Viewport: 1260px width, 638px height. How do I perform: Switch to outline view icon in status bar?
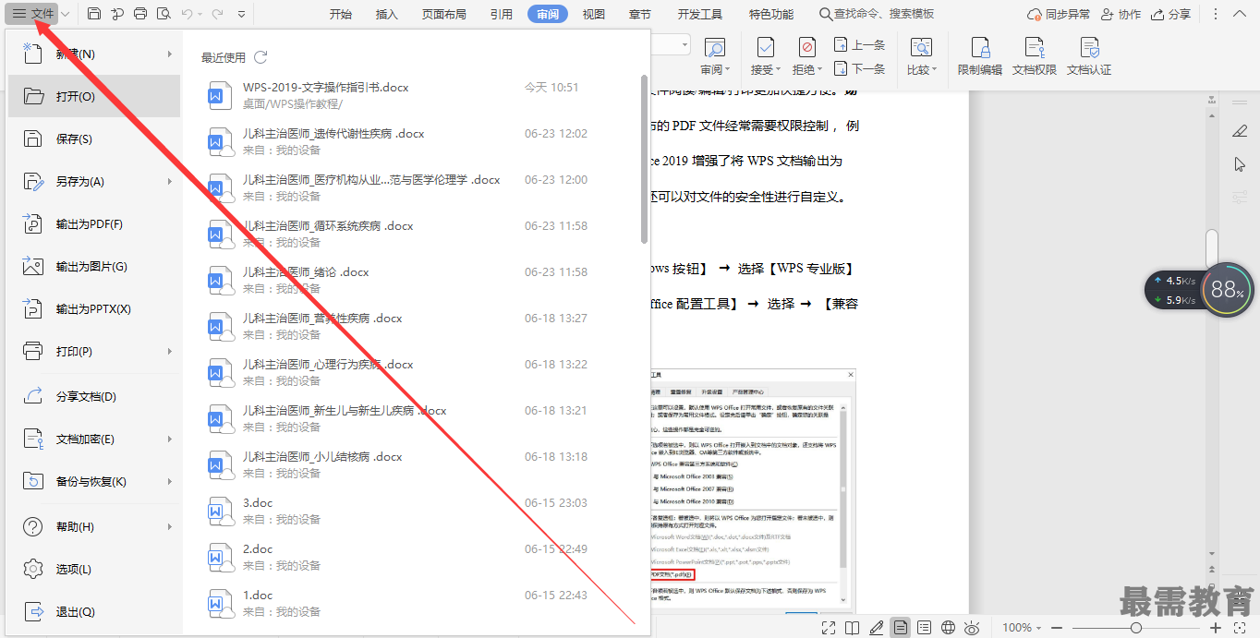[924, 628]
